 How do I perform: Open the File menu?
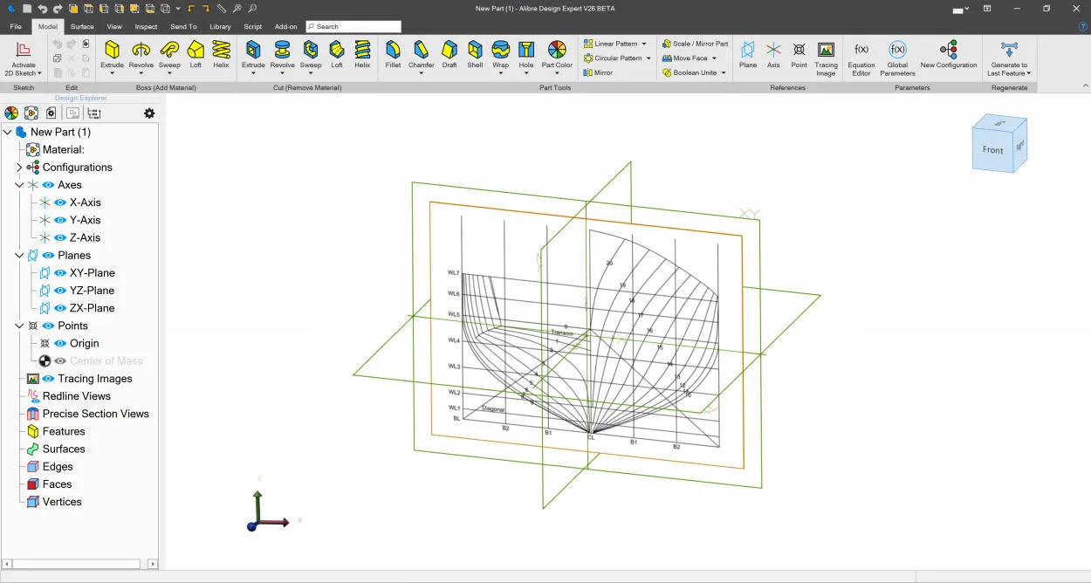[x=16, y=26]
